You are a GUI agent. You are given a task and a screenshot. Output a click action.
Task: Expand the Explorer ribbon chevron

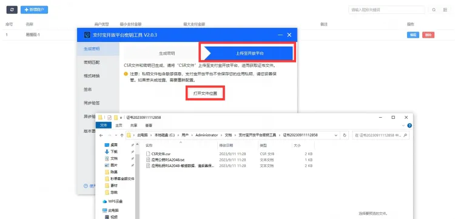pos(403,126)
